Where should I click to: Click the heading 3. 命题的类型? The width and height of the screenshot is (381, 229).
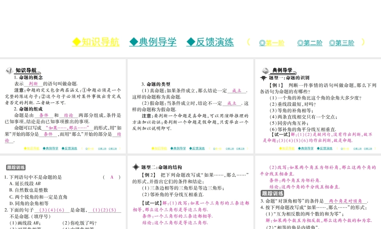[156, 84]
